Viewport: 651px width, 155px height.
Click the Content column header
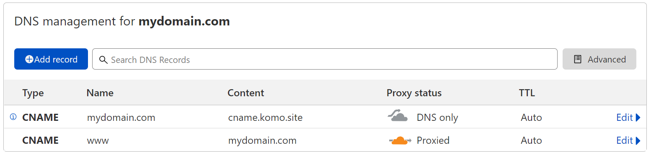(x=246, y=92)
